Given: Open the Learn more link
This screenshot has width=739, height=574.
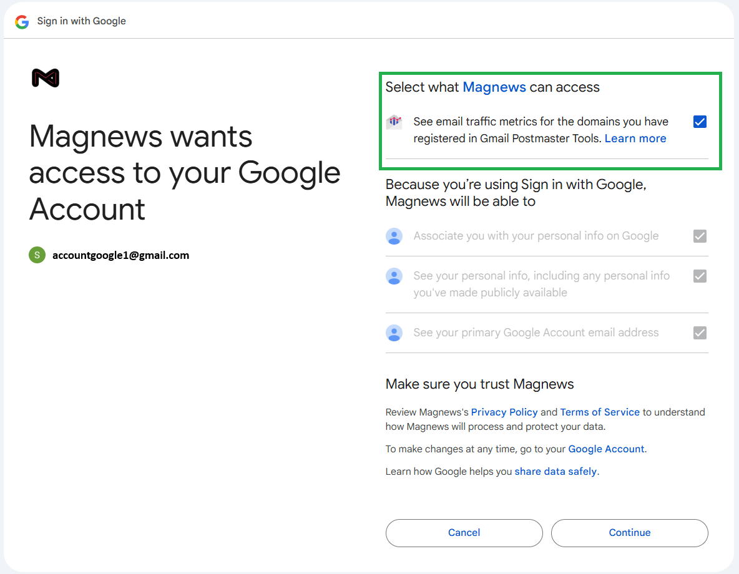Looking at the screenshot, I should pos(635,139).
